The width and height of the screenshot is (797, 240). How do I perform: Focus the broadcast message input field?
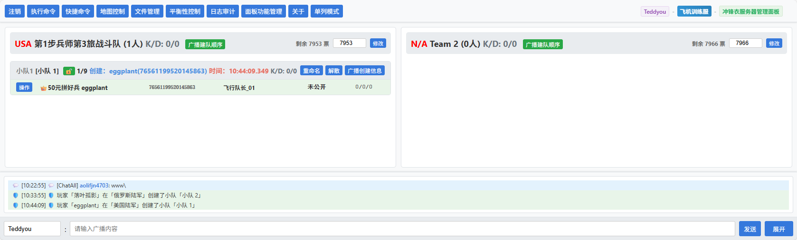(x=402, y=229)
